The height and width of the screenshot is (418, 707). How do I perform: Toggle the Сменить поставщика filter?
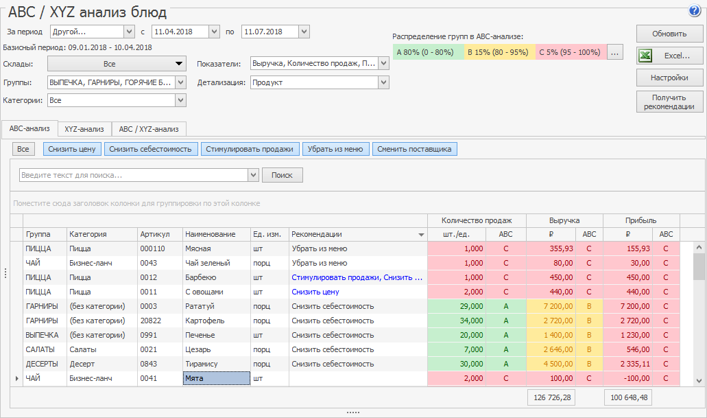[414, 149]
